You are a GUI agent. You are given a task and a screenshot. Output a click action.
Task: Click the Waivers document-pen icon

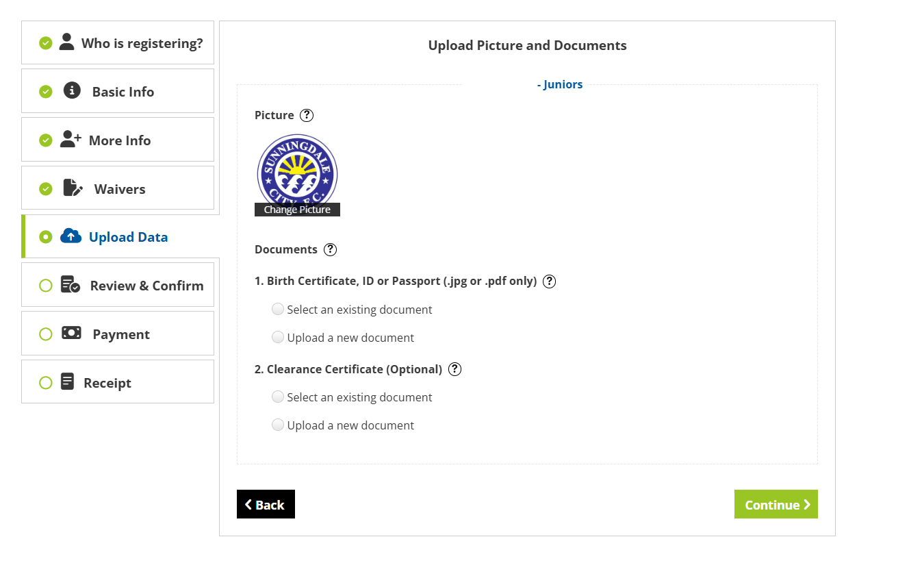tap(73, 188)
